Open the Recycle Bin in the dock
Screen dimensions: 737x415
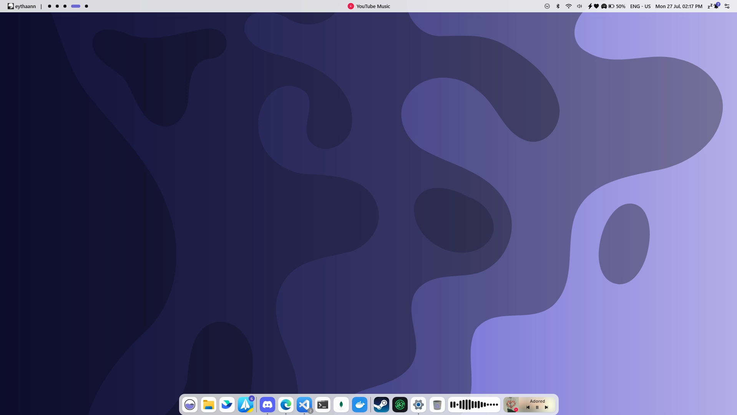(437, 405)
